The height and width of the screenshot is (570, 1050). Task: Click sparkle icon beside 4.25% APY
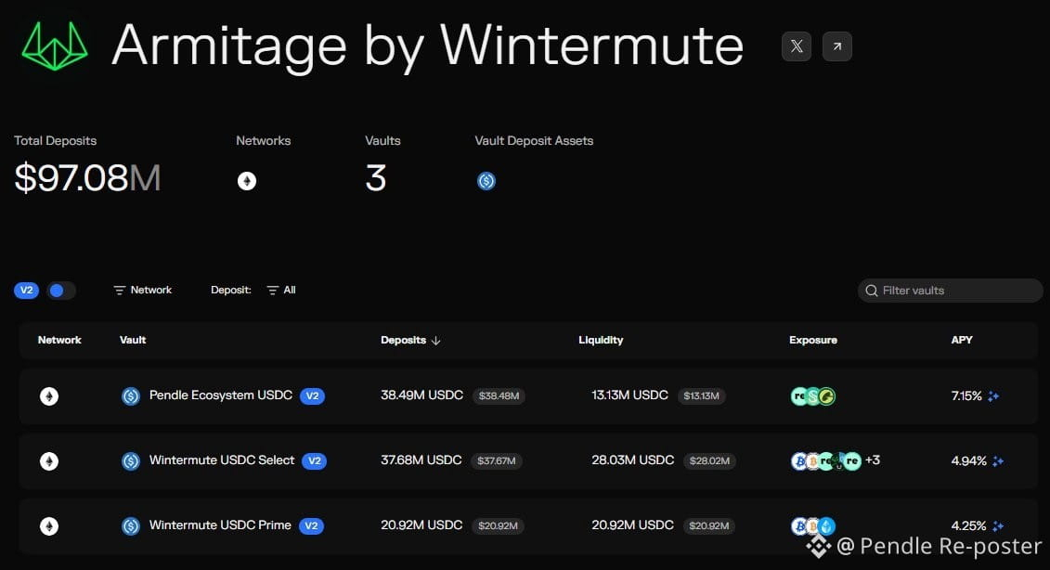tap(998, 526)
